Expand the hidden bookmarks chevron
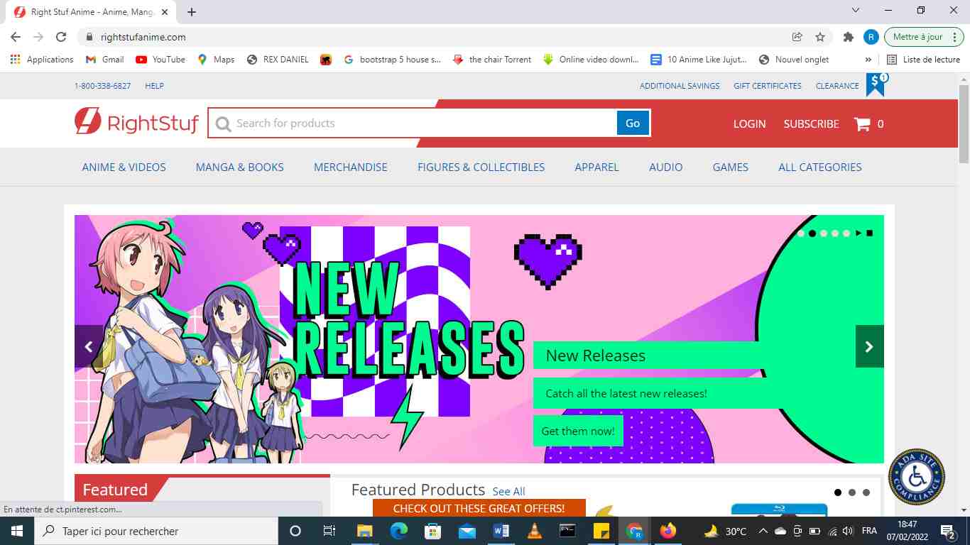This screenshot has height=545, width=970. (x=868, y=60)
